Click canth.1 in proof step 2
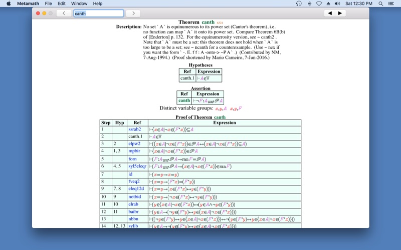401x250 pixels. tap(135, 136)
